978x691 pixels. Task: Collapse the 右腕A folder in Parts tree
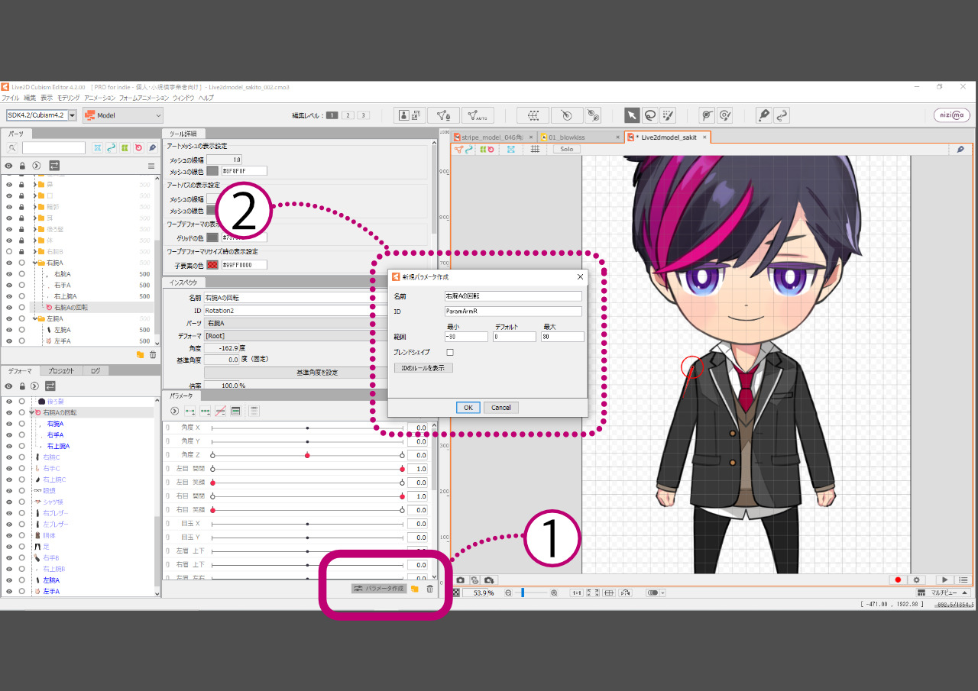coord(34,263)
